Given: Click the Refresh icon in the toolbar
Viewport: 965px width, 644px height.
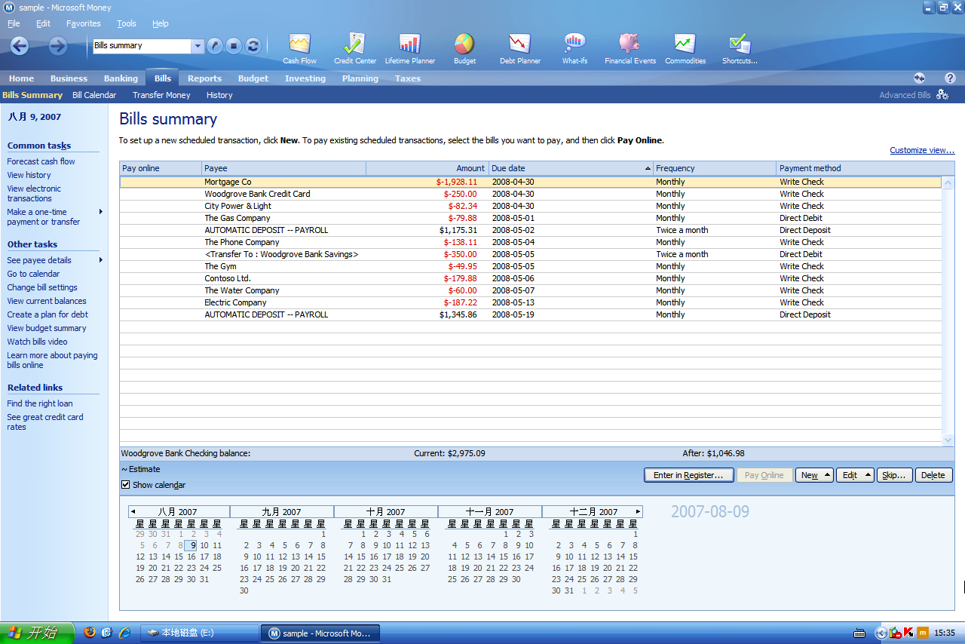Looking at the screenshot, I should point(253,45).
